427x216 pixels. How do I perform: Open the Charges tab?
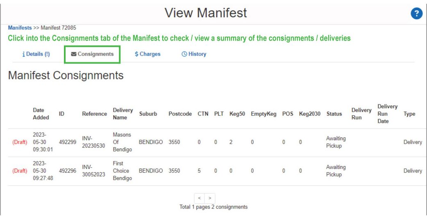(x=148, y=54)
